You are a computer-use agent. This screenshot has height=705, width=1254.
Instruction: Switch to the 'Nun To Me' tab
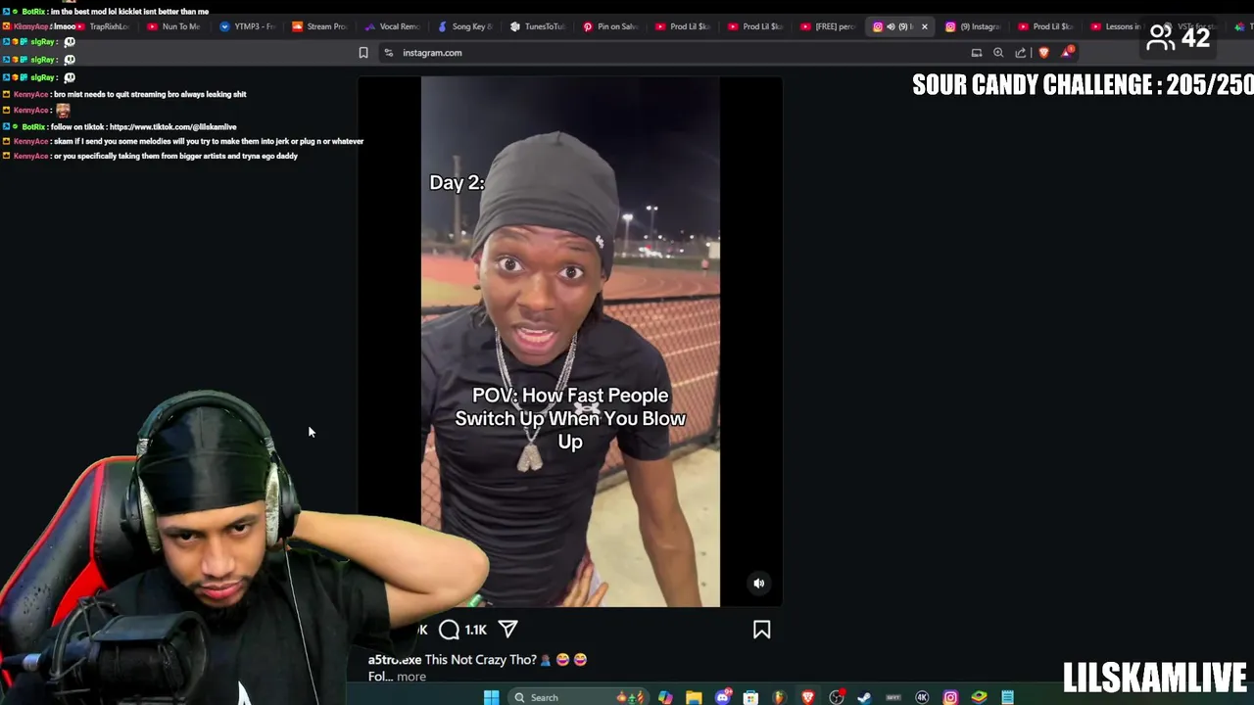pos(174,26)
